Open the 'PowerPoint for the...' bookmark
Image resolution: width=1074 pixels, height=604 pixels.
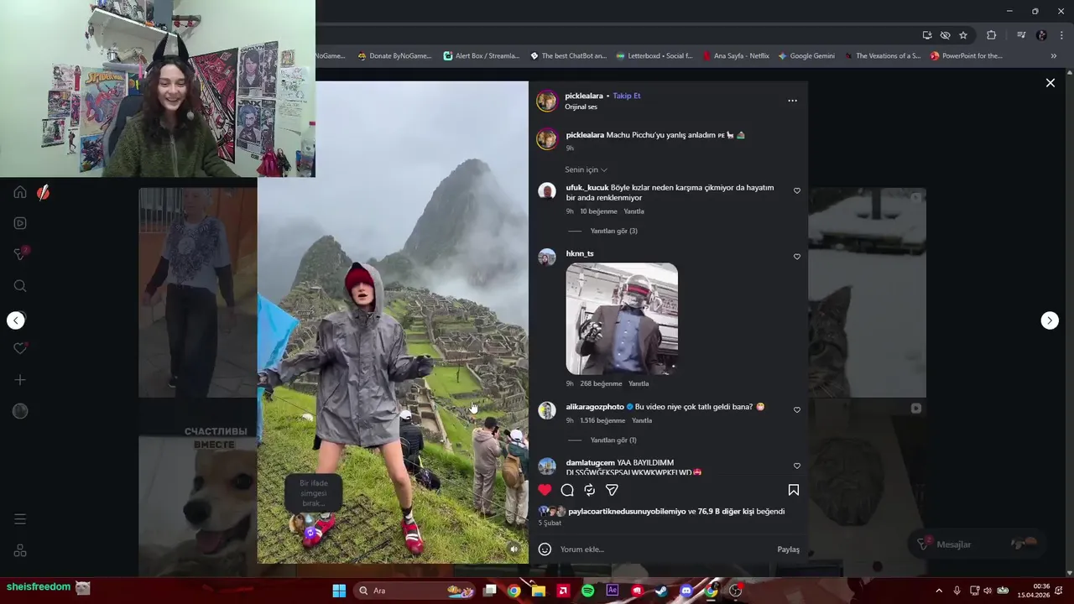click(966, 56)
